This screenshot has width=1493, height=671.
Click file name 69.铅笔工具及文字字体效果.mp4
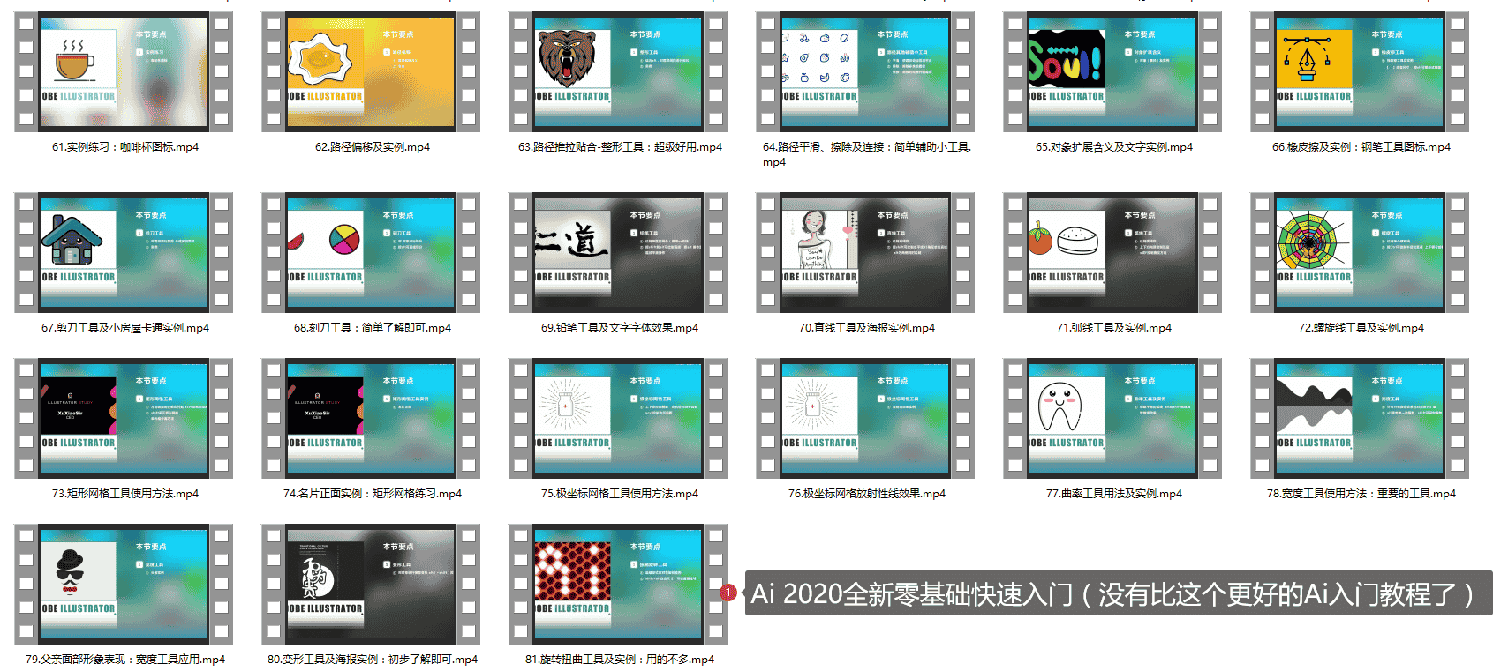point(620,328)
